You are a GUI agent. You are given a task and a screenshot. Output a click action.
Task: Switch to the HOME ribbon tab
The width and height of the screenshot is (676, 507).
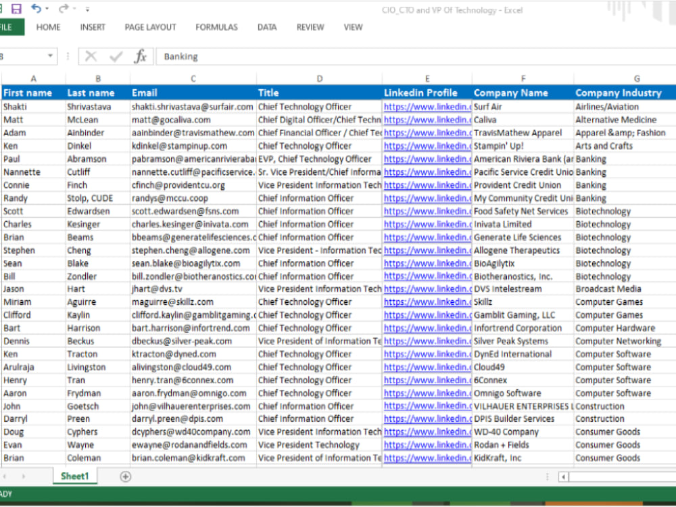coord(48,27)
